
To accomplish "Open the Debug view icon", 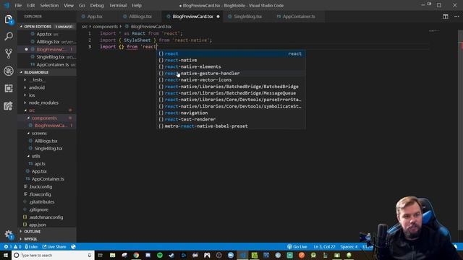I will point(9,71).
